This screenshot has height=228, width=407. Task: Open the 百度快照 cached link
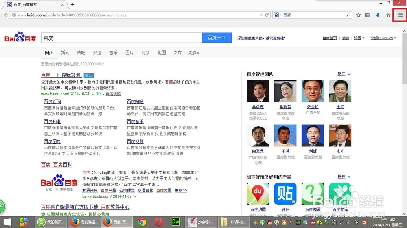[113, 94]
